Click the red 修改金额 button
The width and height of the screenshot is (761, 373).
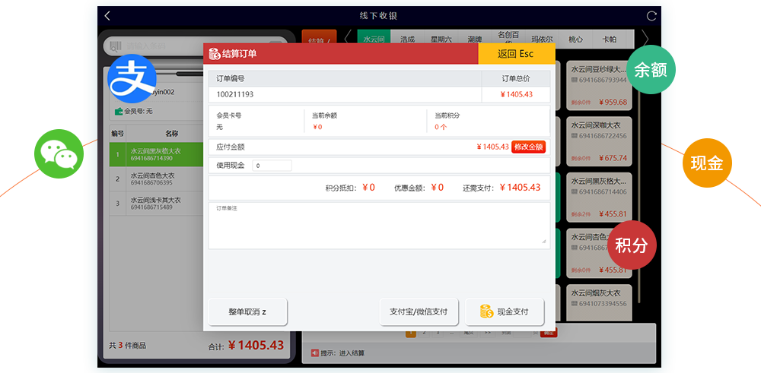528,147
